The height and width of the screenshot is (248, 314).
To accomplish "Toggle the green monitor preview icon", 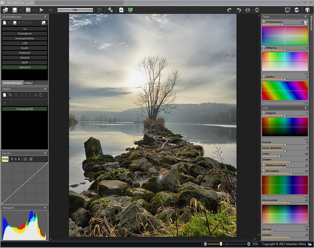I will [x=130, y=10].
